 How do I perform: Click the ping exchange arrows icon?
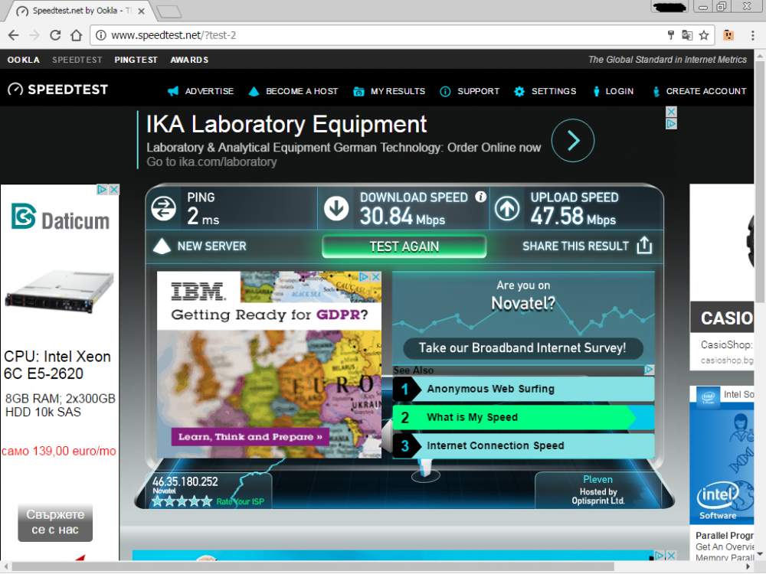point(164,209)
